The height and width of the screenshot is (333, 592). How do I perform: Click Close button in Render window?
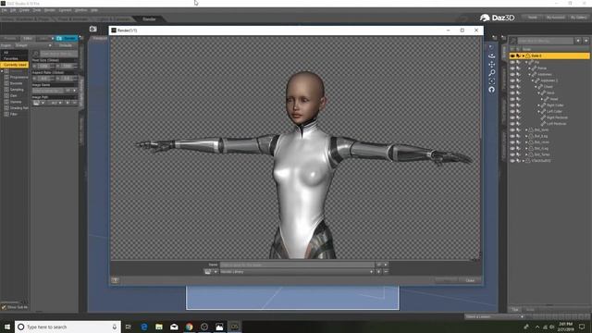pyautogui.click(x=470, y=280)
